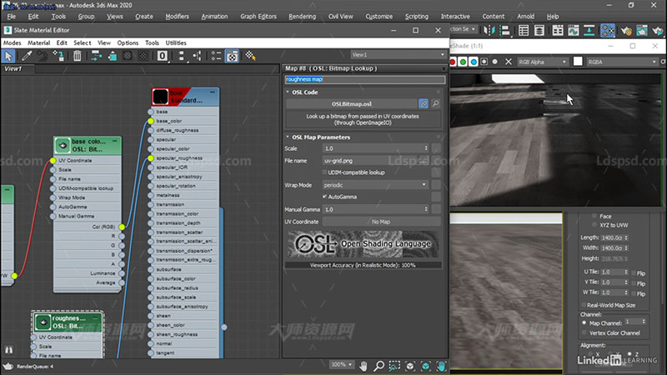Click the roughness map name field

click(365, 79)
